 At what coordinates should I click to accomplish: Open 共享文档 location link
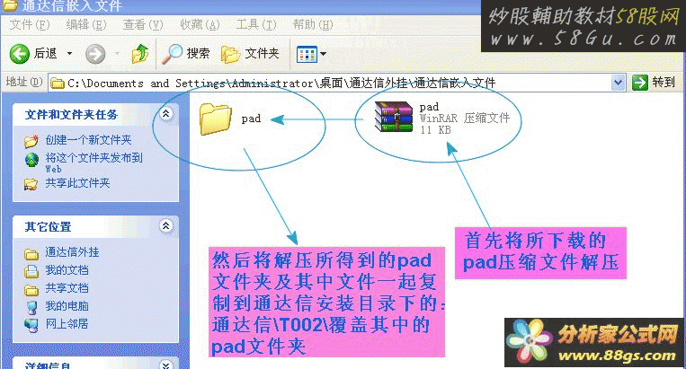click(x=67, y=288)
